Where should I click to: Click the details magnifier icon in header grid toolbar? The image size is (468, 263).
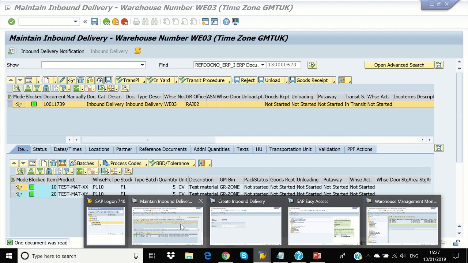[17, 88]
